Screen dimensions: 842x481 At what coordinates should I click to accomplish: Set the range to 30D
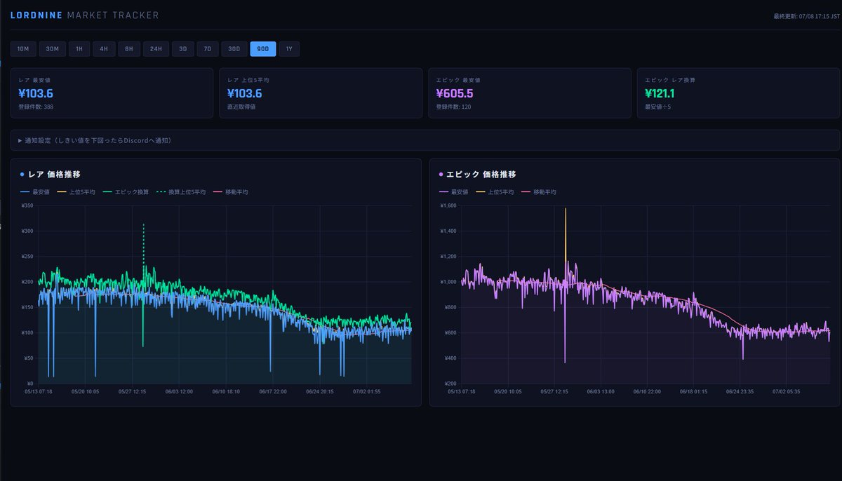click(x=234, y=49)
